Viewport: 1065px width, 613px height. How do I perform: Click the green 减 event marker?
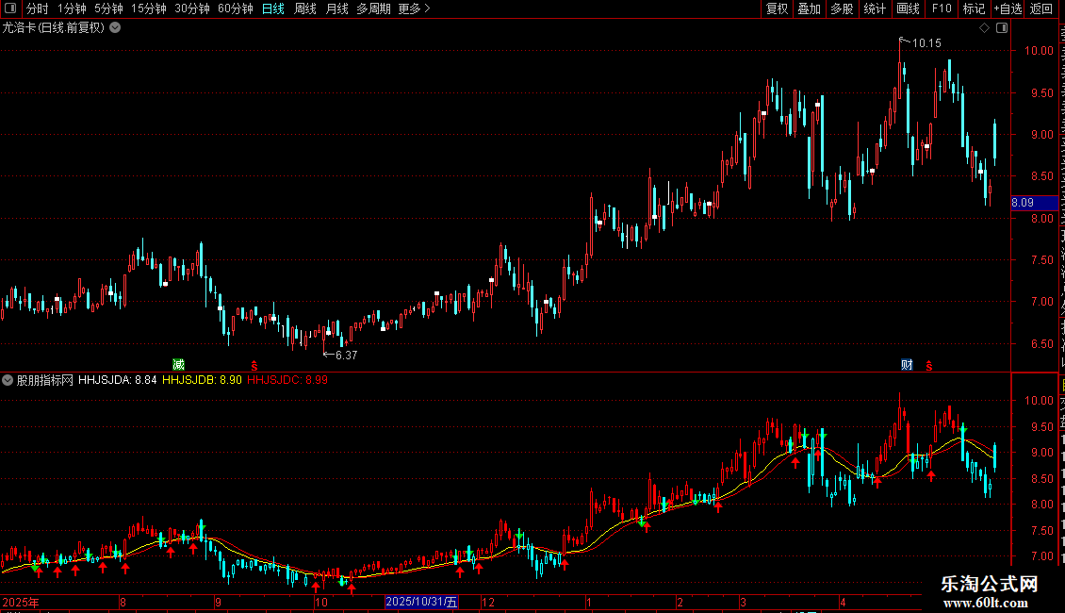[179, 365]
